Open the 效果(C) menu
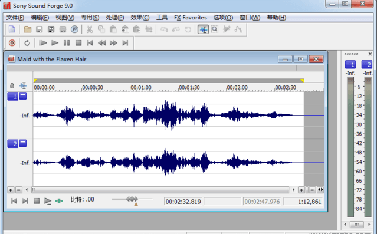Image resolution: width=377 pixels, height=234 pixels. pyautogui.click(x=140, y=18)
